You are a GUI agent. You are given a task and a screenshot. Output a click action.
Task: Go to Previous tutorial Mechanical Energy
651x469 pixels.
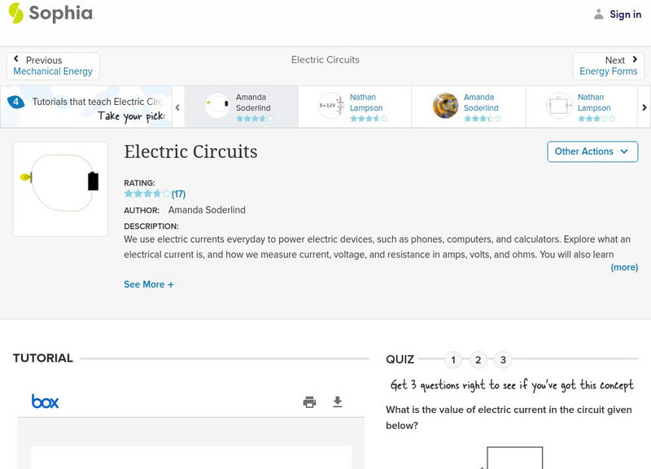[53, 65]
